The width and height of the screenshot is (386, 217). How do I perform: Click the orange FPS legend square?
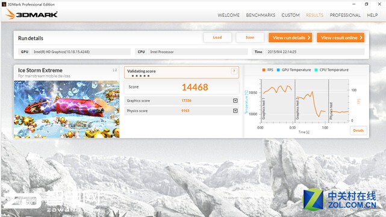[x=264, y=70]
